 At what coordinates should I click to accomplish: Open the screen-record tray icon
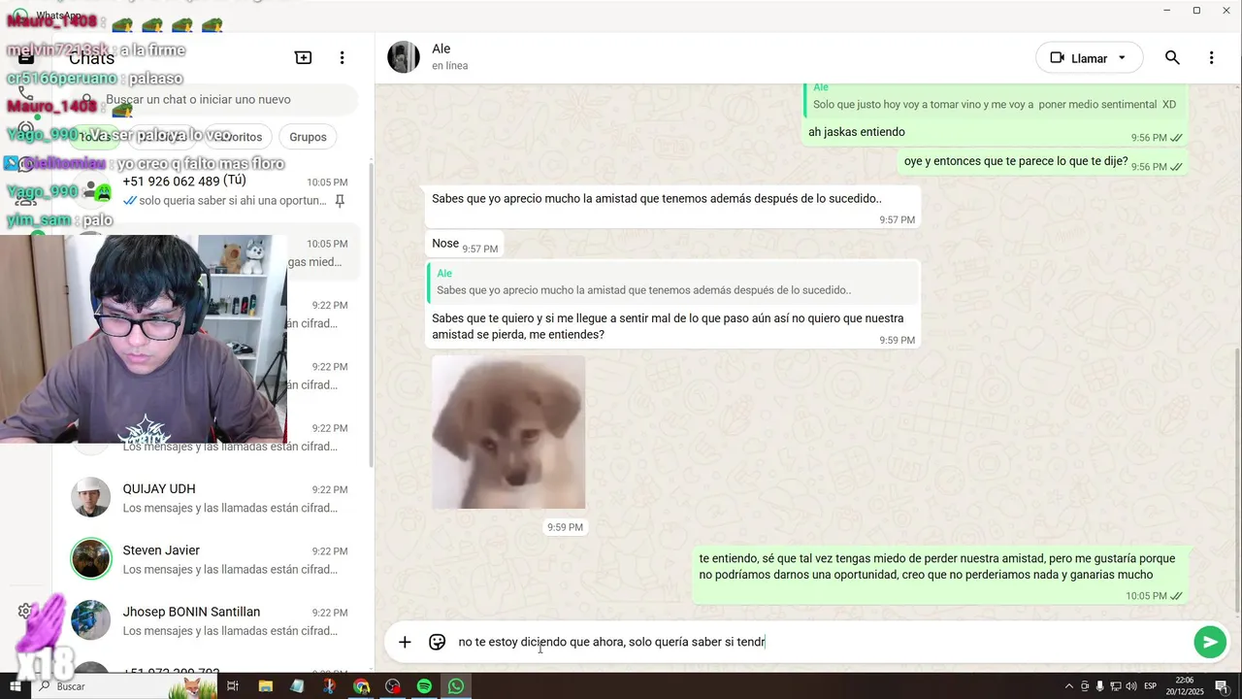1085,686
